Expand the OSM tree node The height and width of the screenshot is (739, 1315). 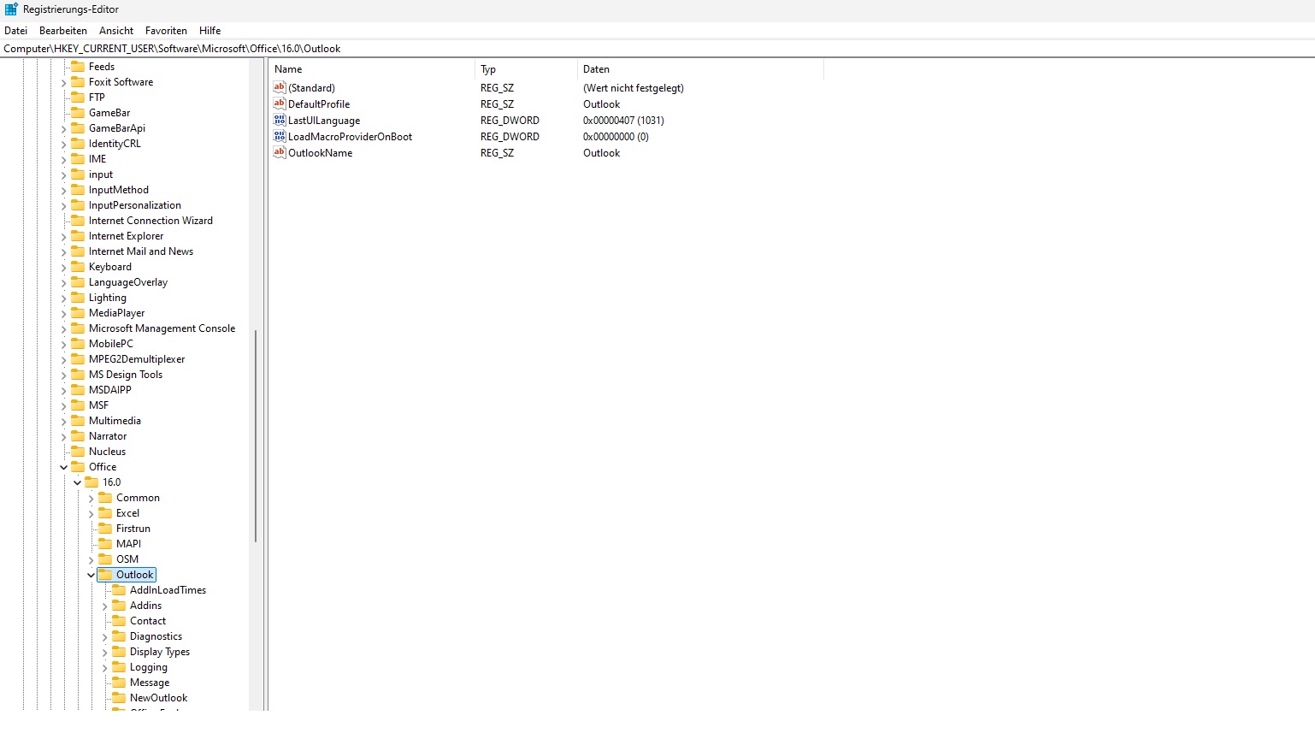coord(91,559)
